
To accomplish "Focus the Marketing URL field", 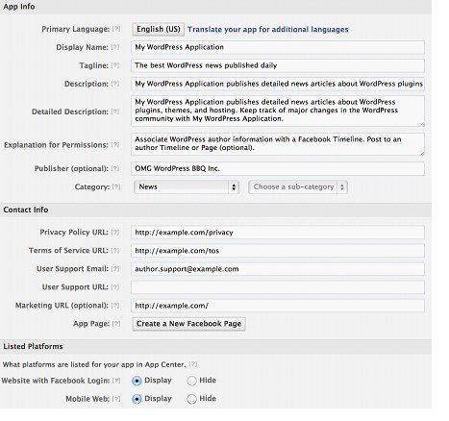I will click(x=278, y=306).
